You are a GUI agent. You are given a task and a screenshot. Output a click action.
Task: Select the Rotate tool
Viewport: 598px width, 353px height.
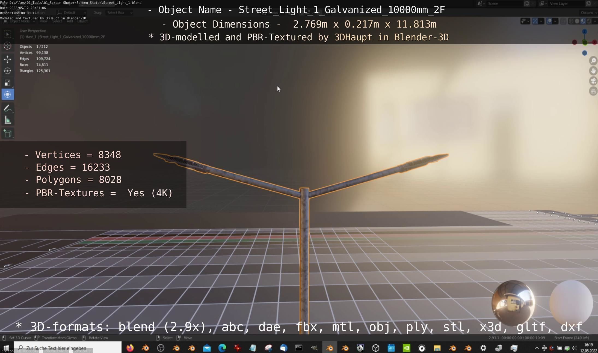click(x=7, y=71)
